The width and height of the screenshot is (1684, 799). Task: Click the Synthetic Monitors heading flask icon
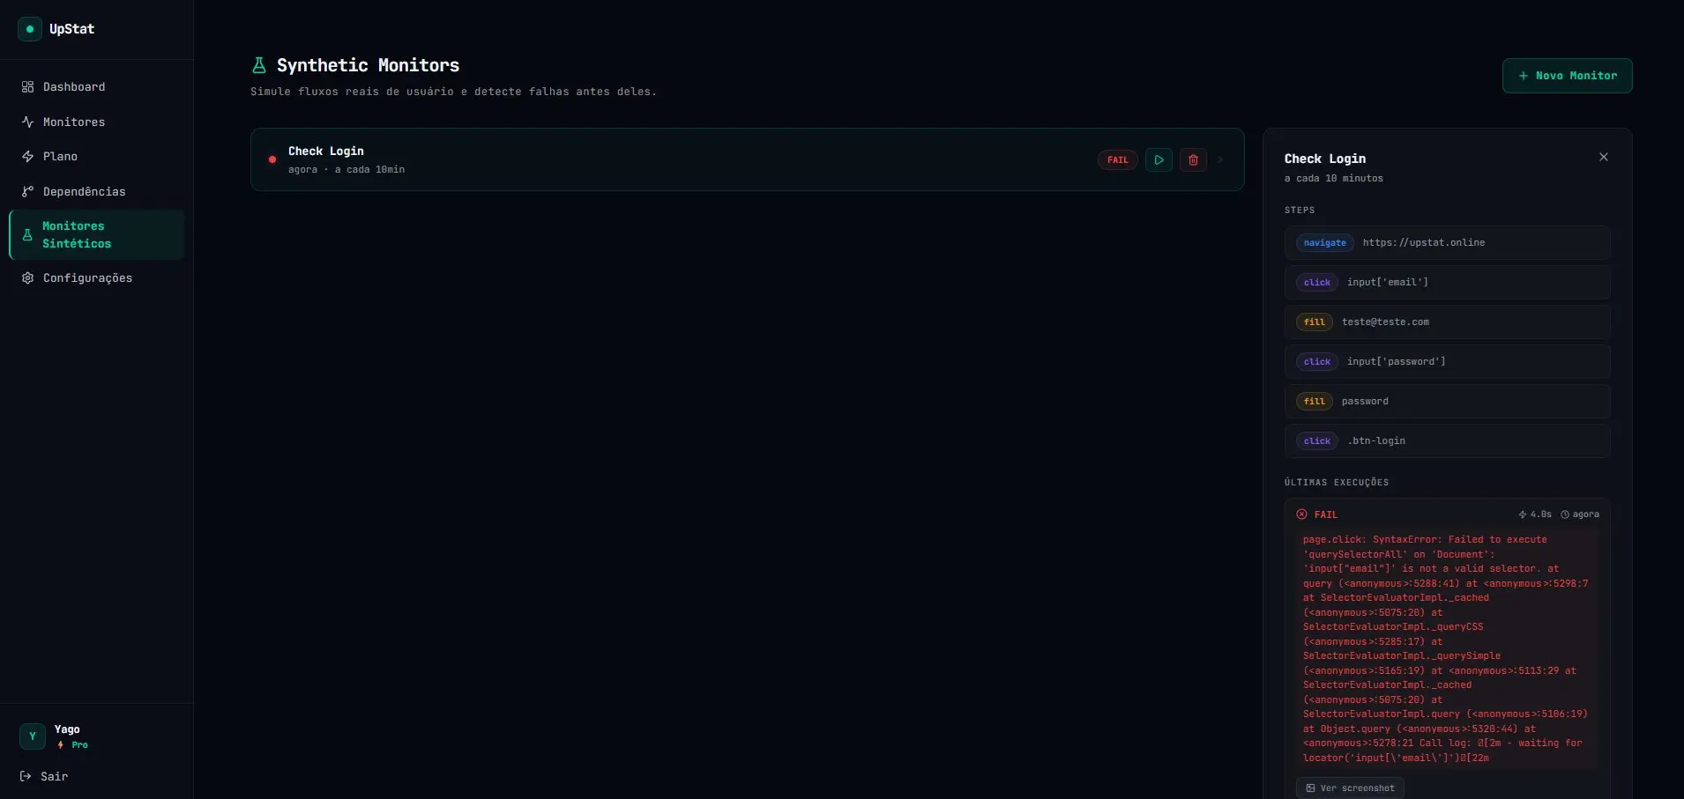(x=259, y=65)
